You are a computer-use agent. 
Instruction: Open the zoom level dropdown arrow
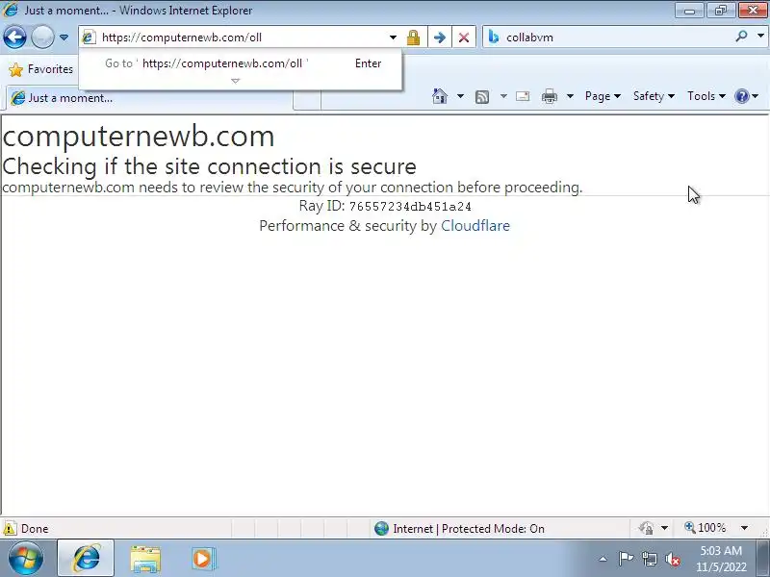coord(744,528)
